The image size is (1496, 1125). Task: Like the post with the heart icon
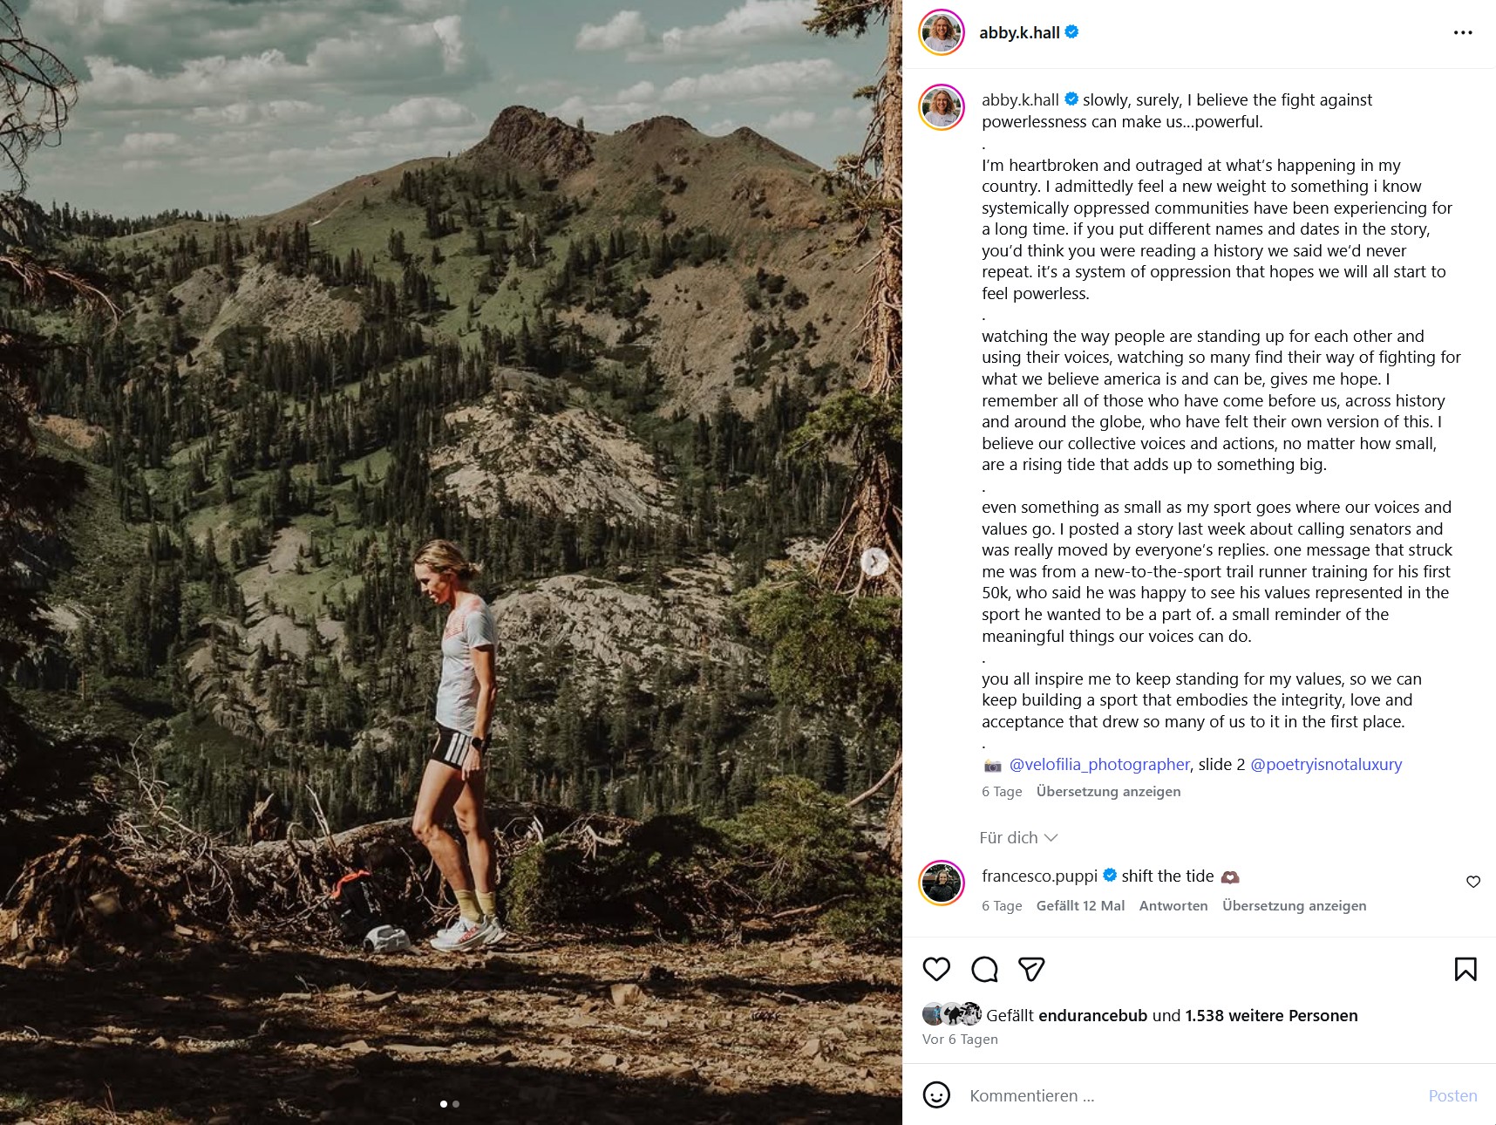coord(936,969)
